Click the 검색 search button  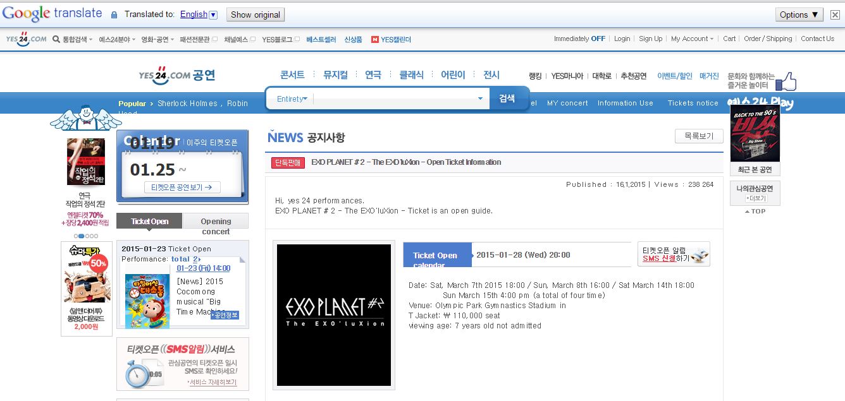tap(507, 99)
